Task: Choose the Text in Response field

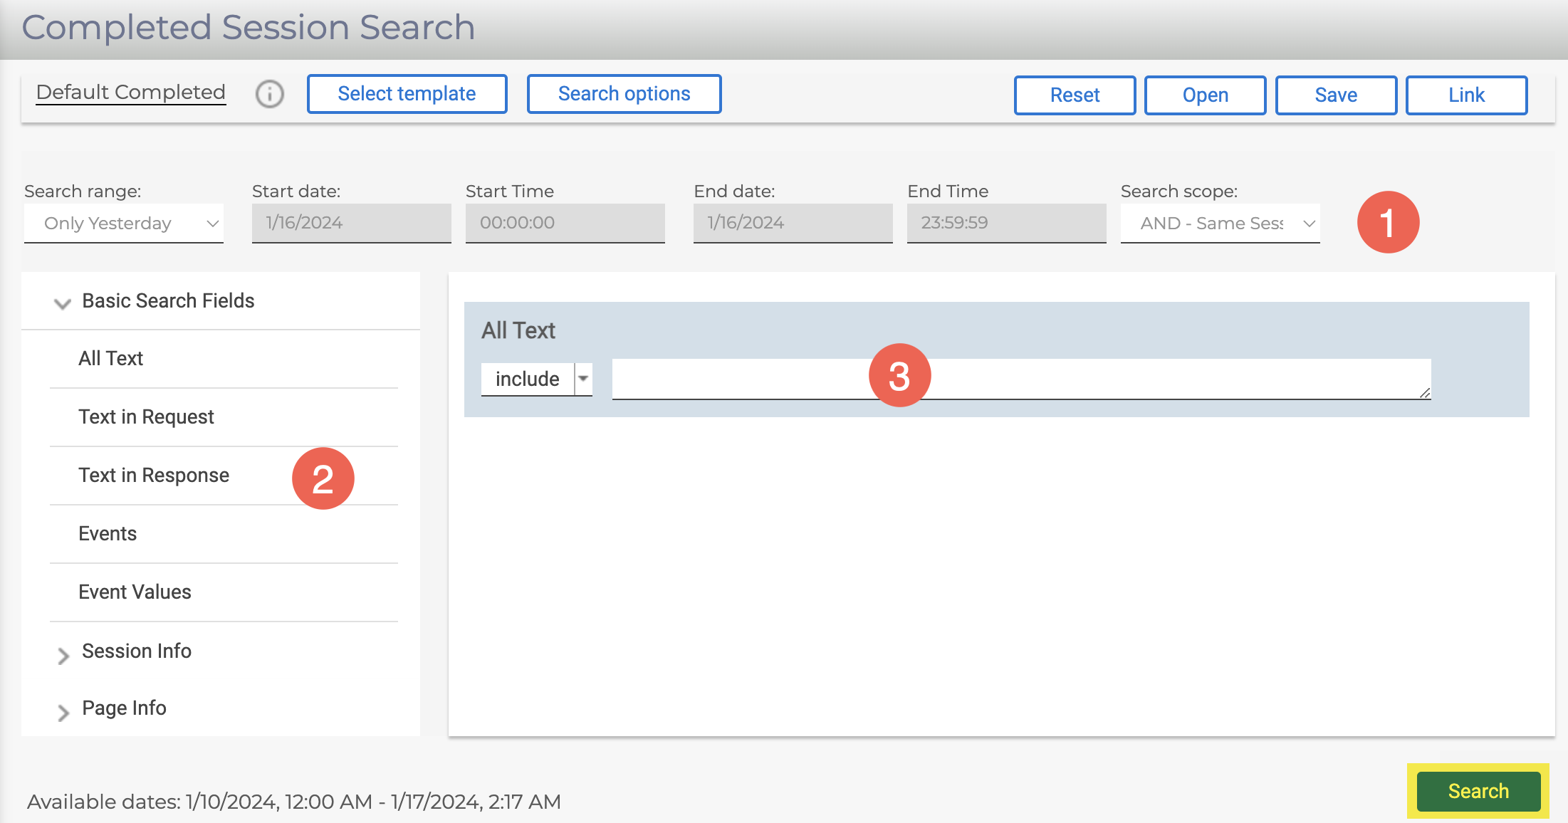Action: point(154,476)
